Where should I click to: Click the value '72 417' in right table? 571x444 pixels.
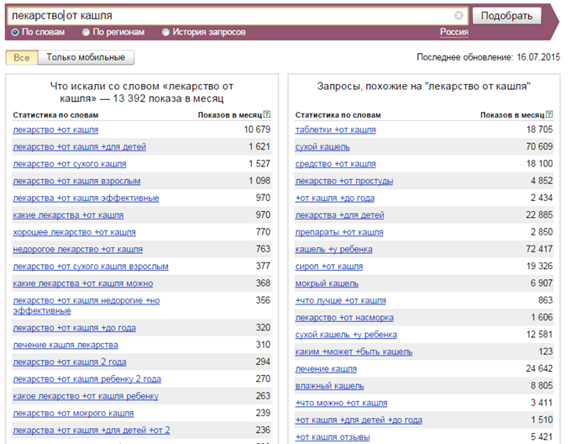pos(539,249)
